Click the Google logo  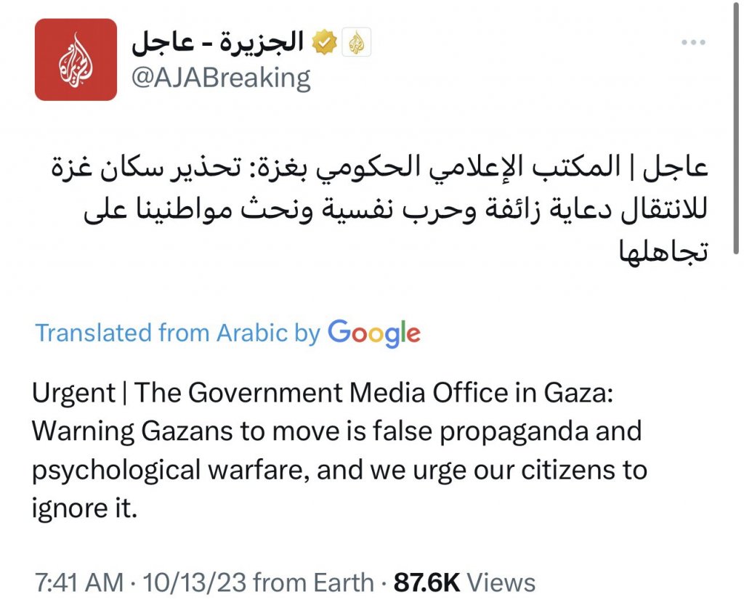coord(373,333)
